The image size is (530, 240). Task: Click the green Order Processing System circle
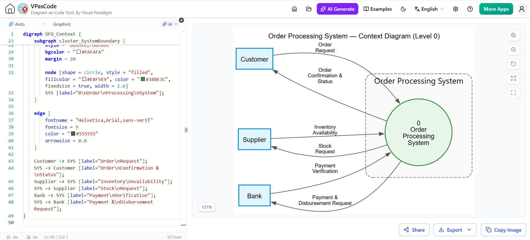[x=418, y=132]
